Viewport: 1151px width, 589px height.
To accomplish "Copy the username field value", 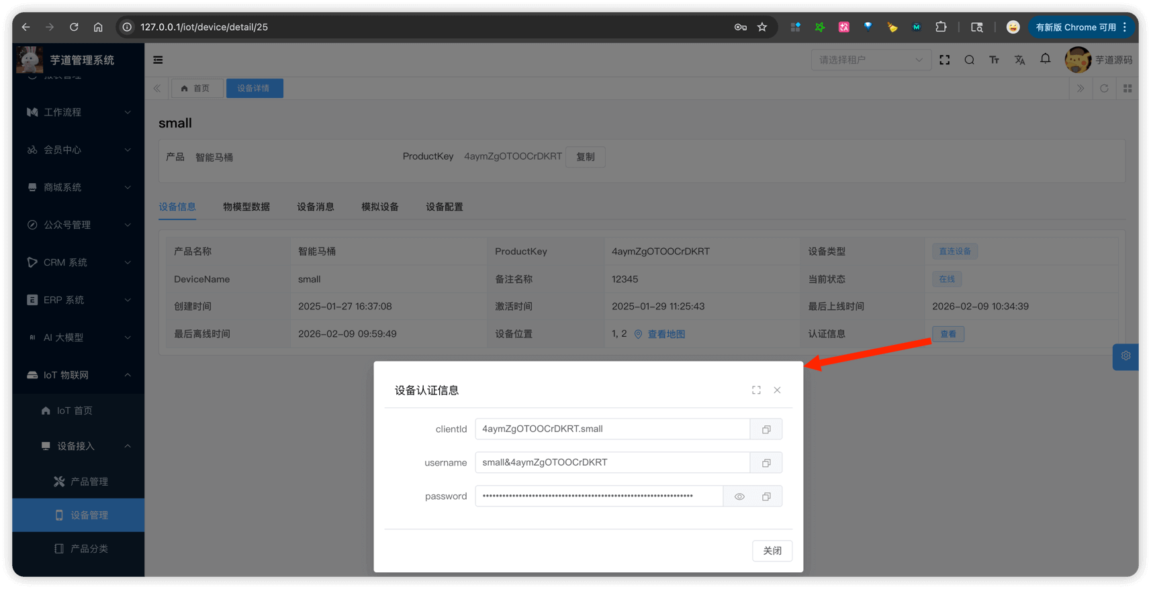I will pyautogui.click(x=766, y=463).
